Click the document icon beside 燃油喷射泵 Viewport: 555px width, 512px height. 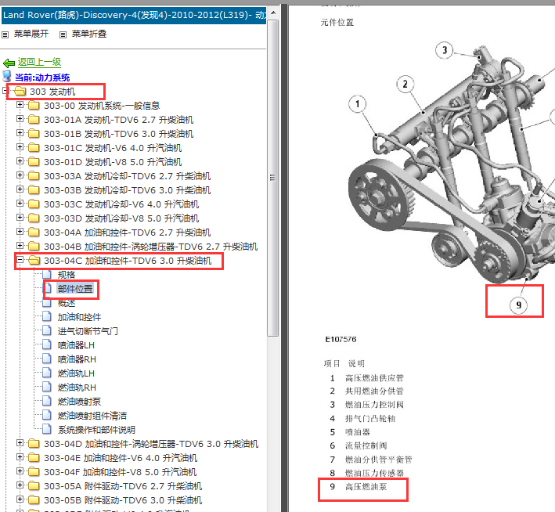click(x=47, y=401)
